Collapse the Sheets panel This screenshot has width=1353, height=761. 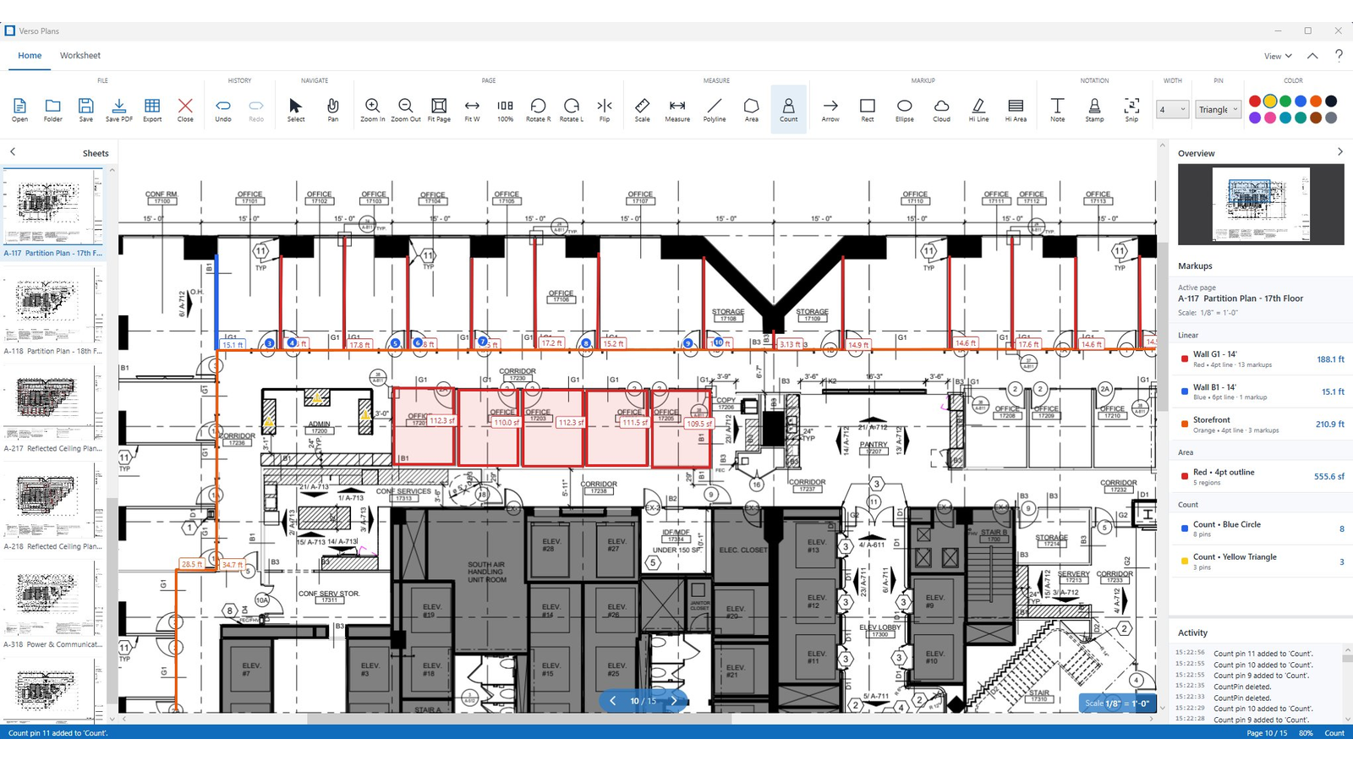13,152
